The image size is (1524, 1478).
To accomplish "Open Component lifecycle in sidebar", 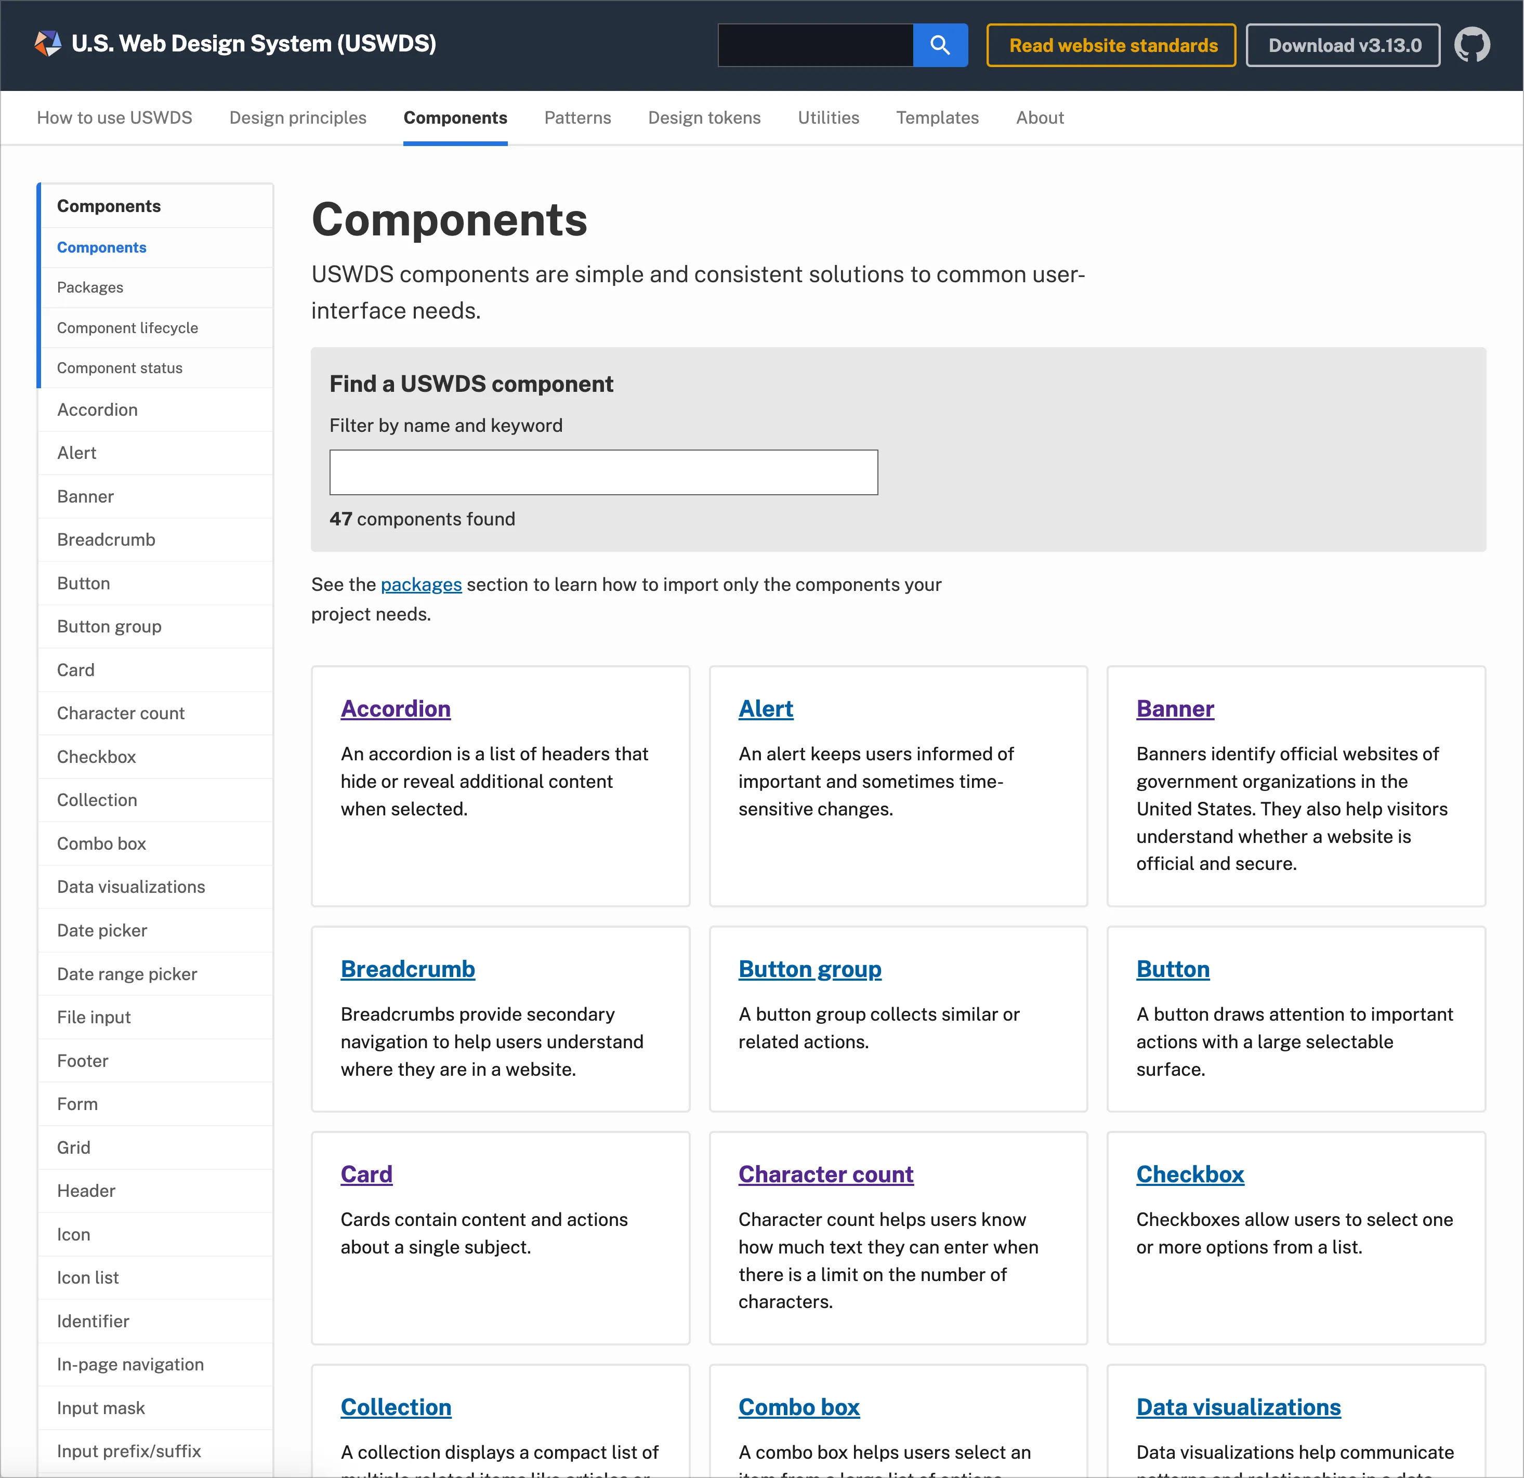I will point(156,328).
